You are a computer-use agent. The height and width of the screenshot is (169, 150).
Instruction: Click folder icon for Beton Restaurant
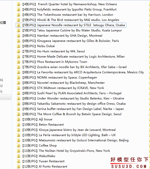[x=18, y=125]
